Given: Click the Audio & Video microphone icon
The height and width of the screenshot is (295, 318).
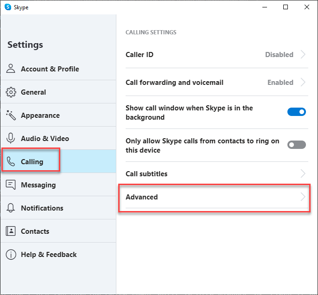Looking at the screenshot, I should [x=11, y=138].
